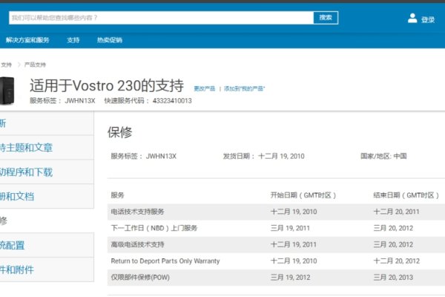The height and width of the screenshot is (297, 445).
Task: Open the 手册和文档 sidebar tab
Action: [x=47, y=196]
